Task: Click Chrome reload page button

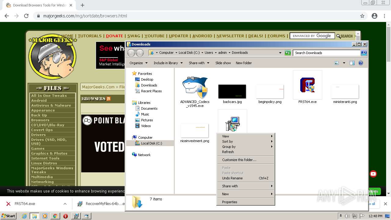Action: (x=26, y=16)
